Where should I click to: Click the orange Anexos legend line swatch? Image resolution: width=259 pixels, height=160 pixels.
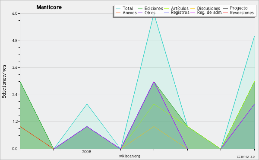pos(118,13)
